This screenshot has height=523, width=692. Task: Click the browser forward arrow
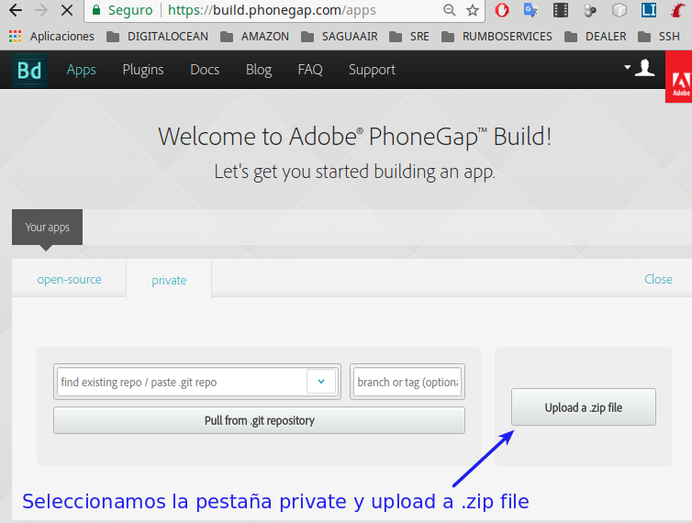coord(41,10)
